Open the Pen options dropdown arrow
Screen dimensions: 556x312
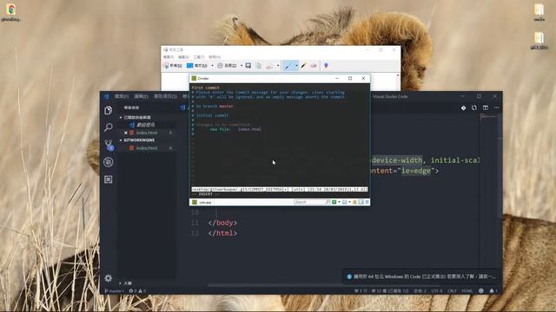click(x=296, y=66)
